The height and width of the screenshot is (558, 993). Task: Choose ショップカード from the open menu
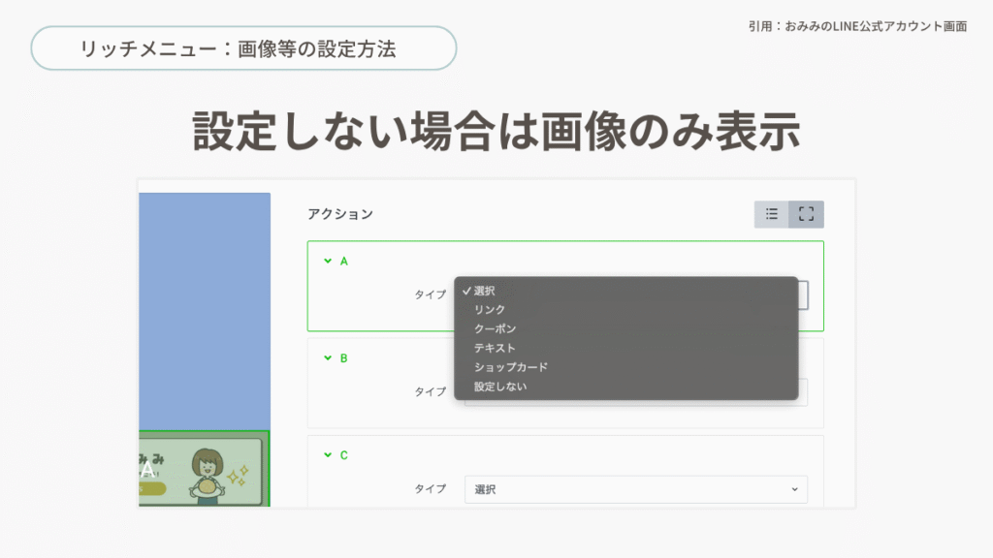510,368
